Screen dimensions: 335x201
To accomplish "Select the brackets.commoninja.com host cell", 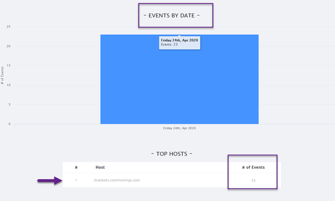I will [117, 180].
